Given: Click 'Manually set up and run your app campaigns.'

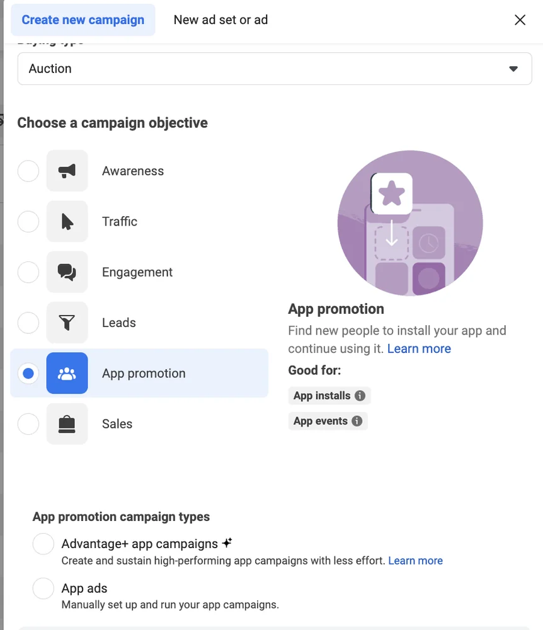Looking at the screenshot, I should [x=170, y=605].
